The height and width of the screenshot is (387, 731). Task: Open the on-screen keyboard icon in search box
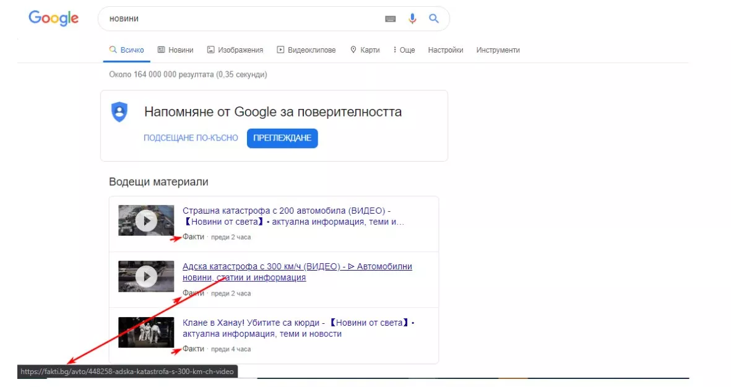pos(390,19)
